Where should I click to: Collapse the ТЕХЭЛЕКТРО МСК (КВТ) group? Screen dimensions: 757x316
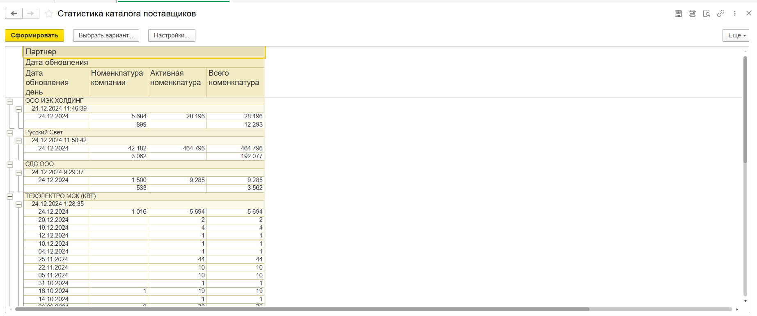[x=10, y=196]
